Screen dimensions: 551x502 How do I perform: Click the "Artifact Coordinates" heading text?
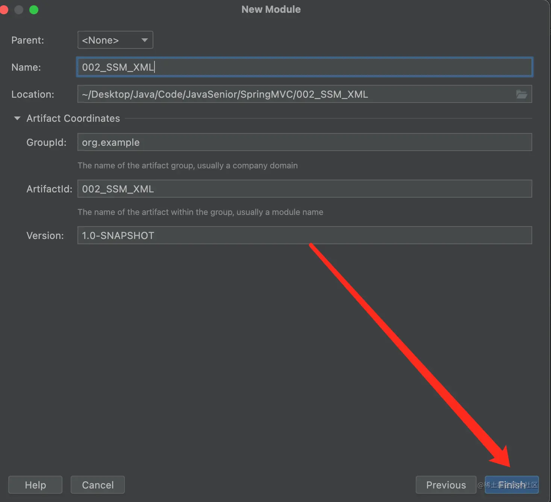[73, 118]
